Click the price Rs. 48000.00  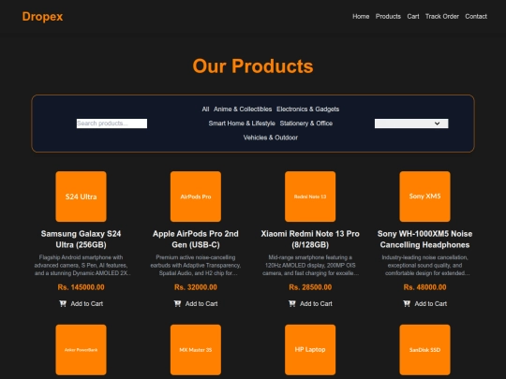424,287
